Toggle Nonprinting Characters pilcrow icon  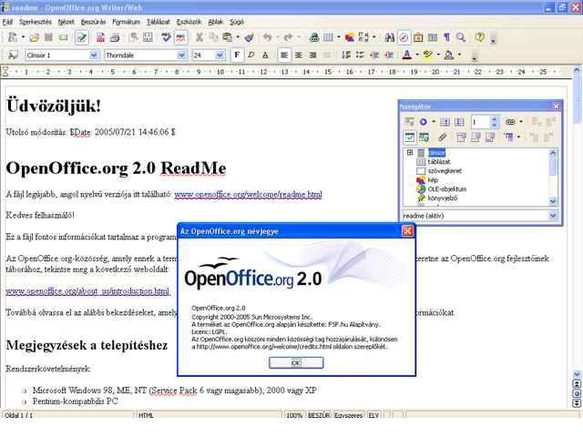coord(446,37)
